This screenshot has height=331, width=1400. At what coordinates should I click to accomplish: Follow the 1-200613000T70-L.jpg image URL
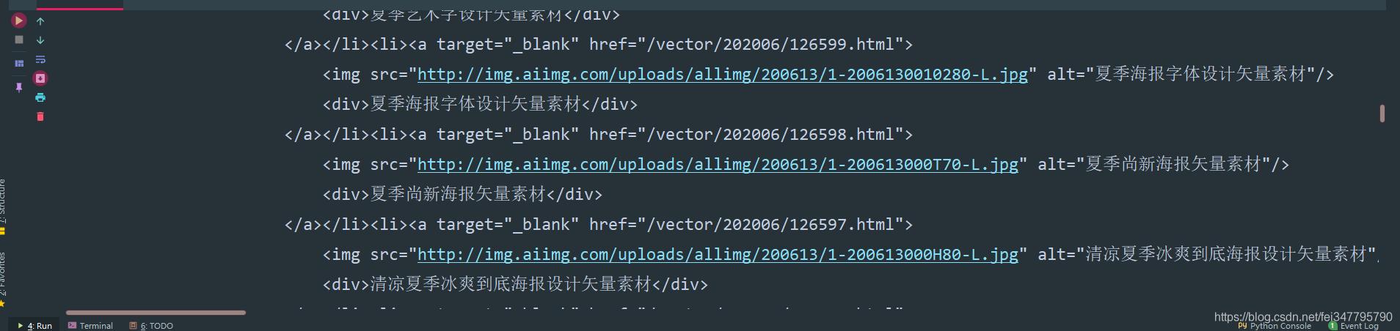point(718,164)
